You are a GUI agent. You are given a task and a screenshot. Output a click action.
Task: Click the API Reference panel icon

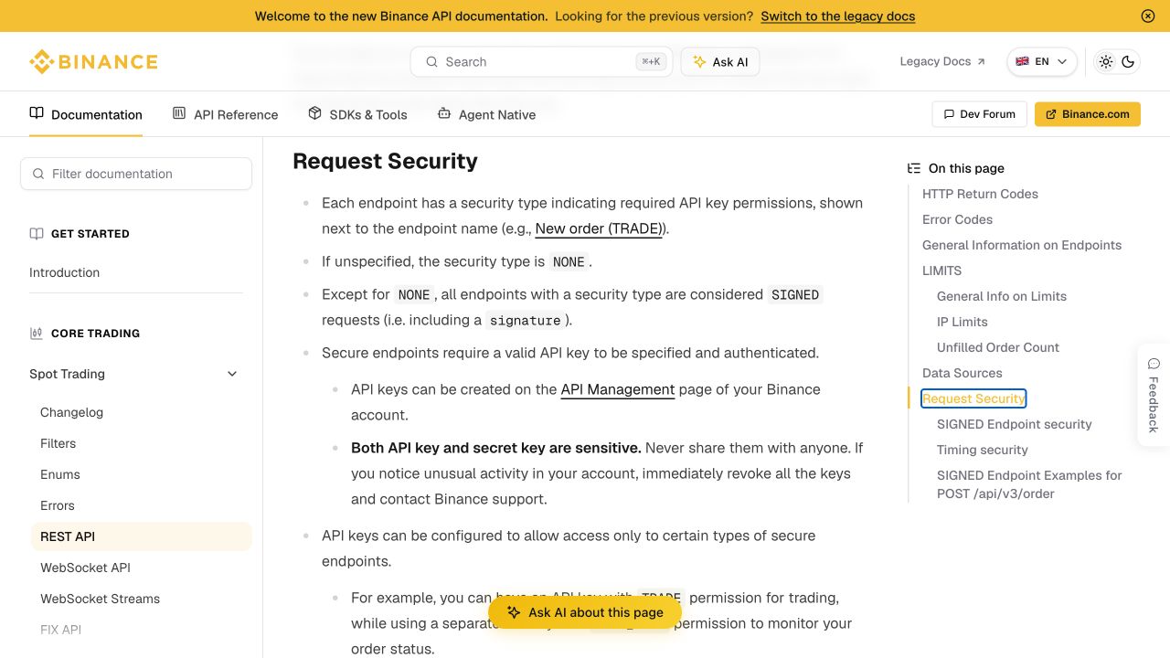pyautogui.click(x=179, y=113)
